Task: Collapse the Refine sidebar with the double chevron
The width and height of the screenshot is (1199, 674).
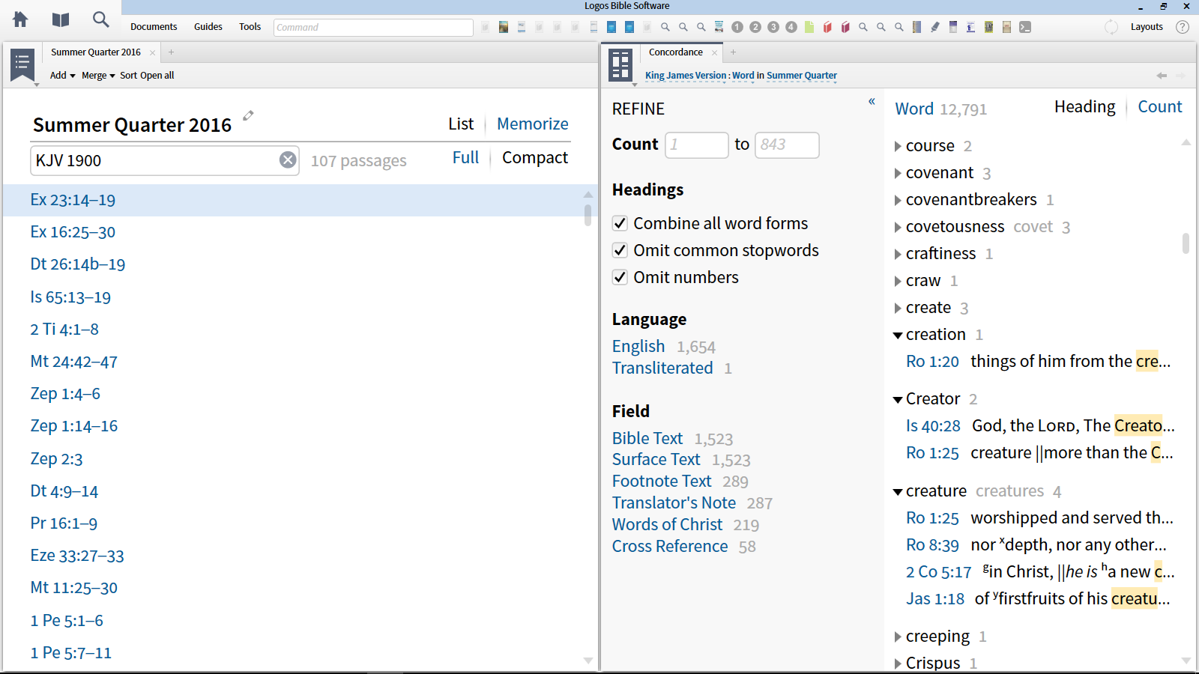Action: [x=872, y=101]
